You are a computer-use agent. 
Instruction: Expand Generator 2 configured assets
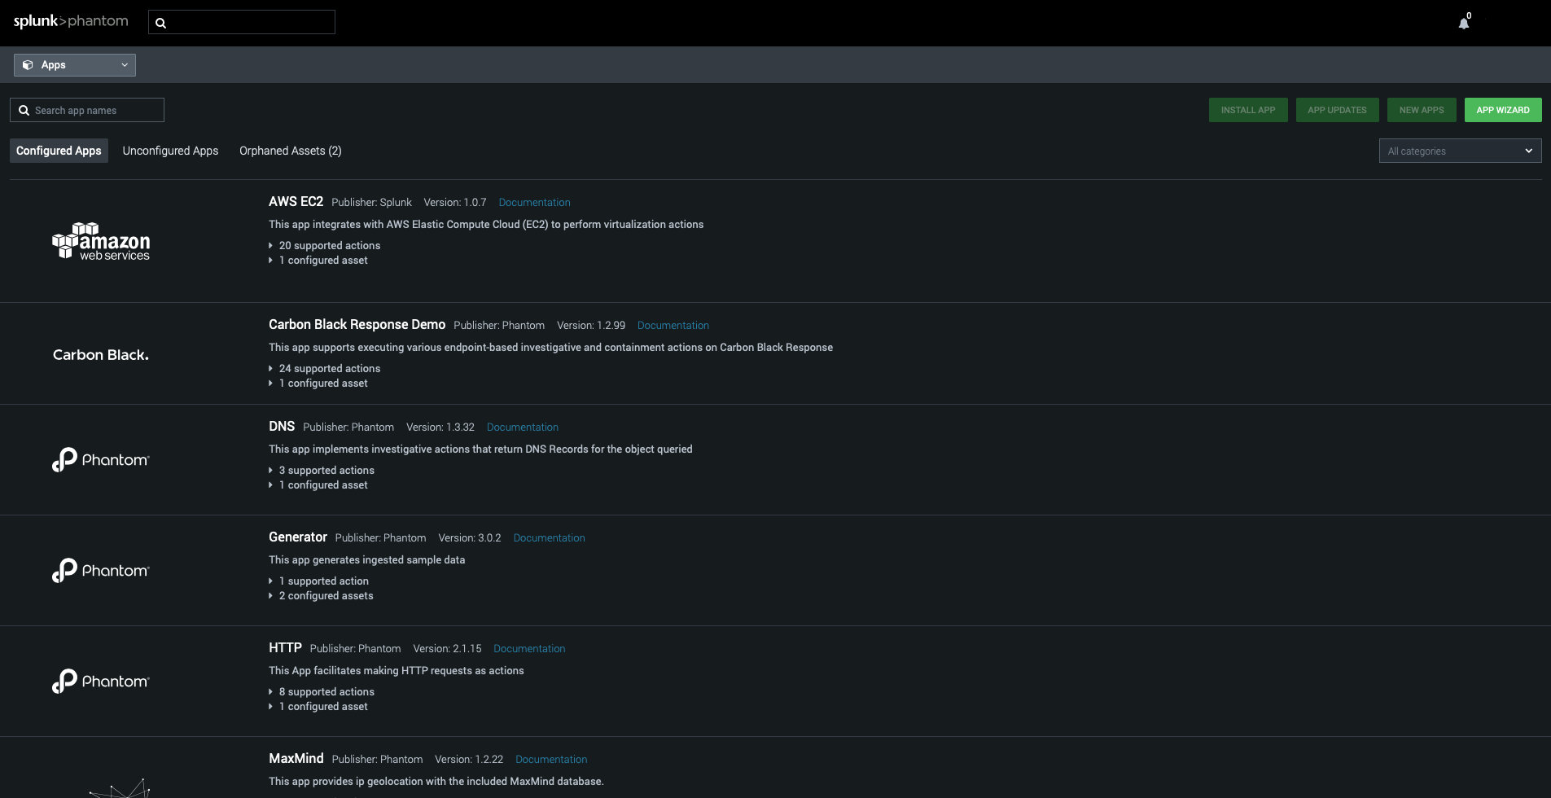click(322, 596)
